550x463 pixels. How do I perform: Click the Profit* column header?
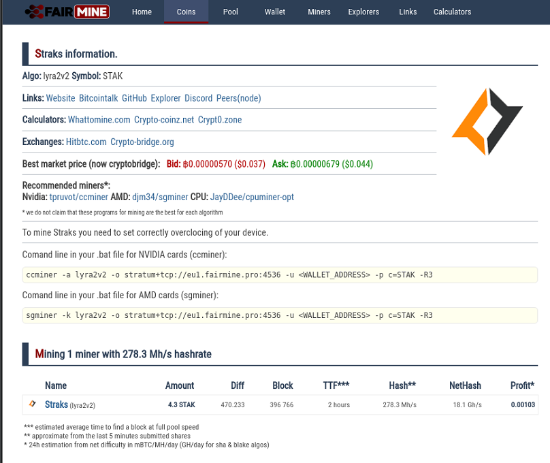point(522,385)
